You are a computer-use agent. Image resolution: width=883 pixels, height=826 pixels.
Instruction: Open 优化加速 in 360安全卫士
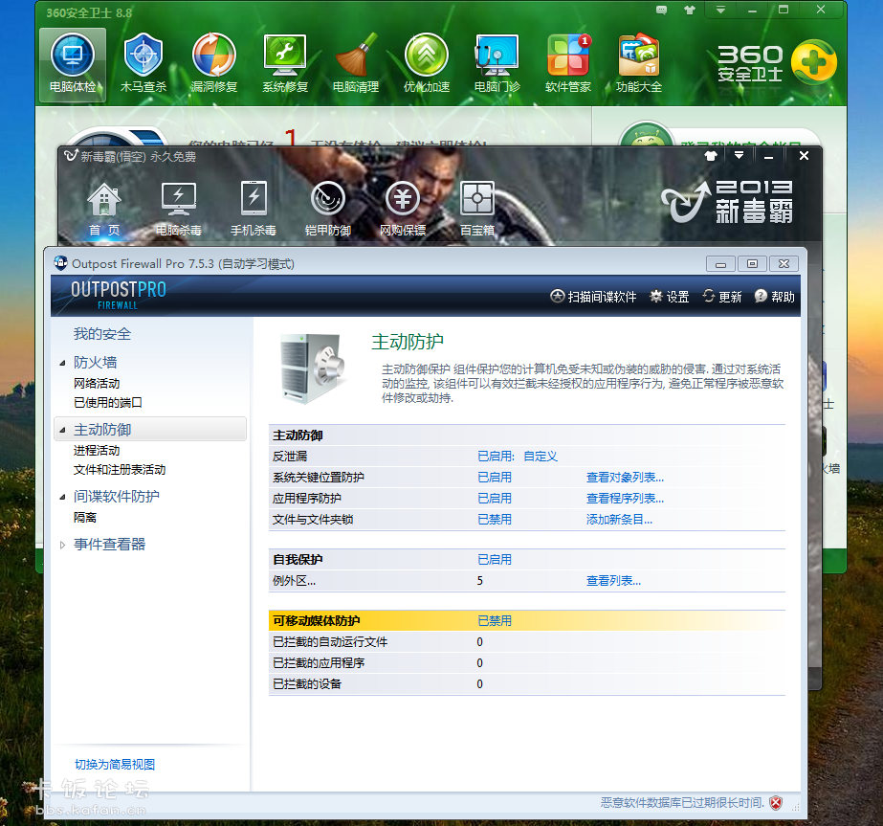click(x=427, y=64)
